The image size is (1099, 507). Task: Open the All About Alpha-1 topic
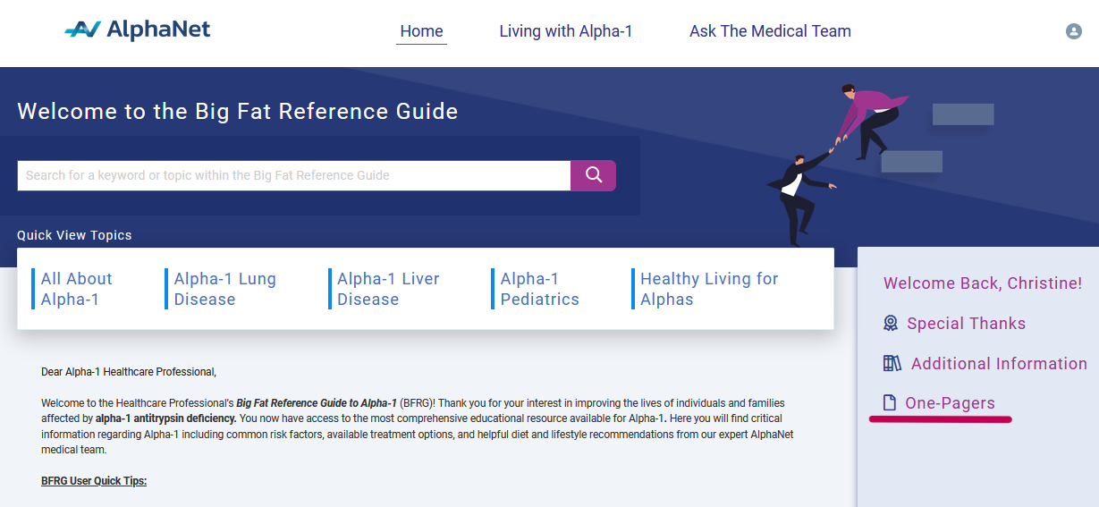point(77,289)
